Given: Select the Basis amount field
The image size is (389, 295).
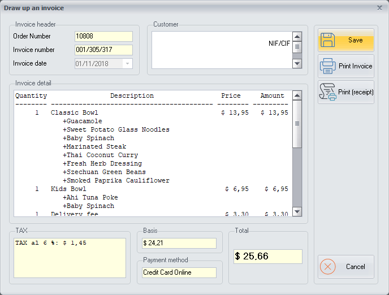Looking at the screenshot, I should pyautogui.click(x=179, y=243).
